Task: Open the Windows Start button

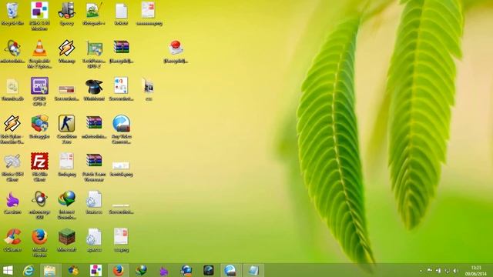Action: click(x=8, y=270)
